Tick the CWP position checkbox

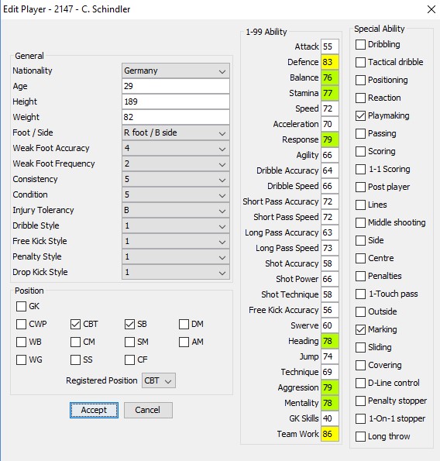point(21,325)
